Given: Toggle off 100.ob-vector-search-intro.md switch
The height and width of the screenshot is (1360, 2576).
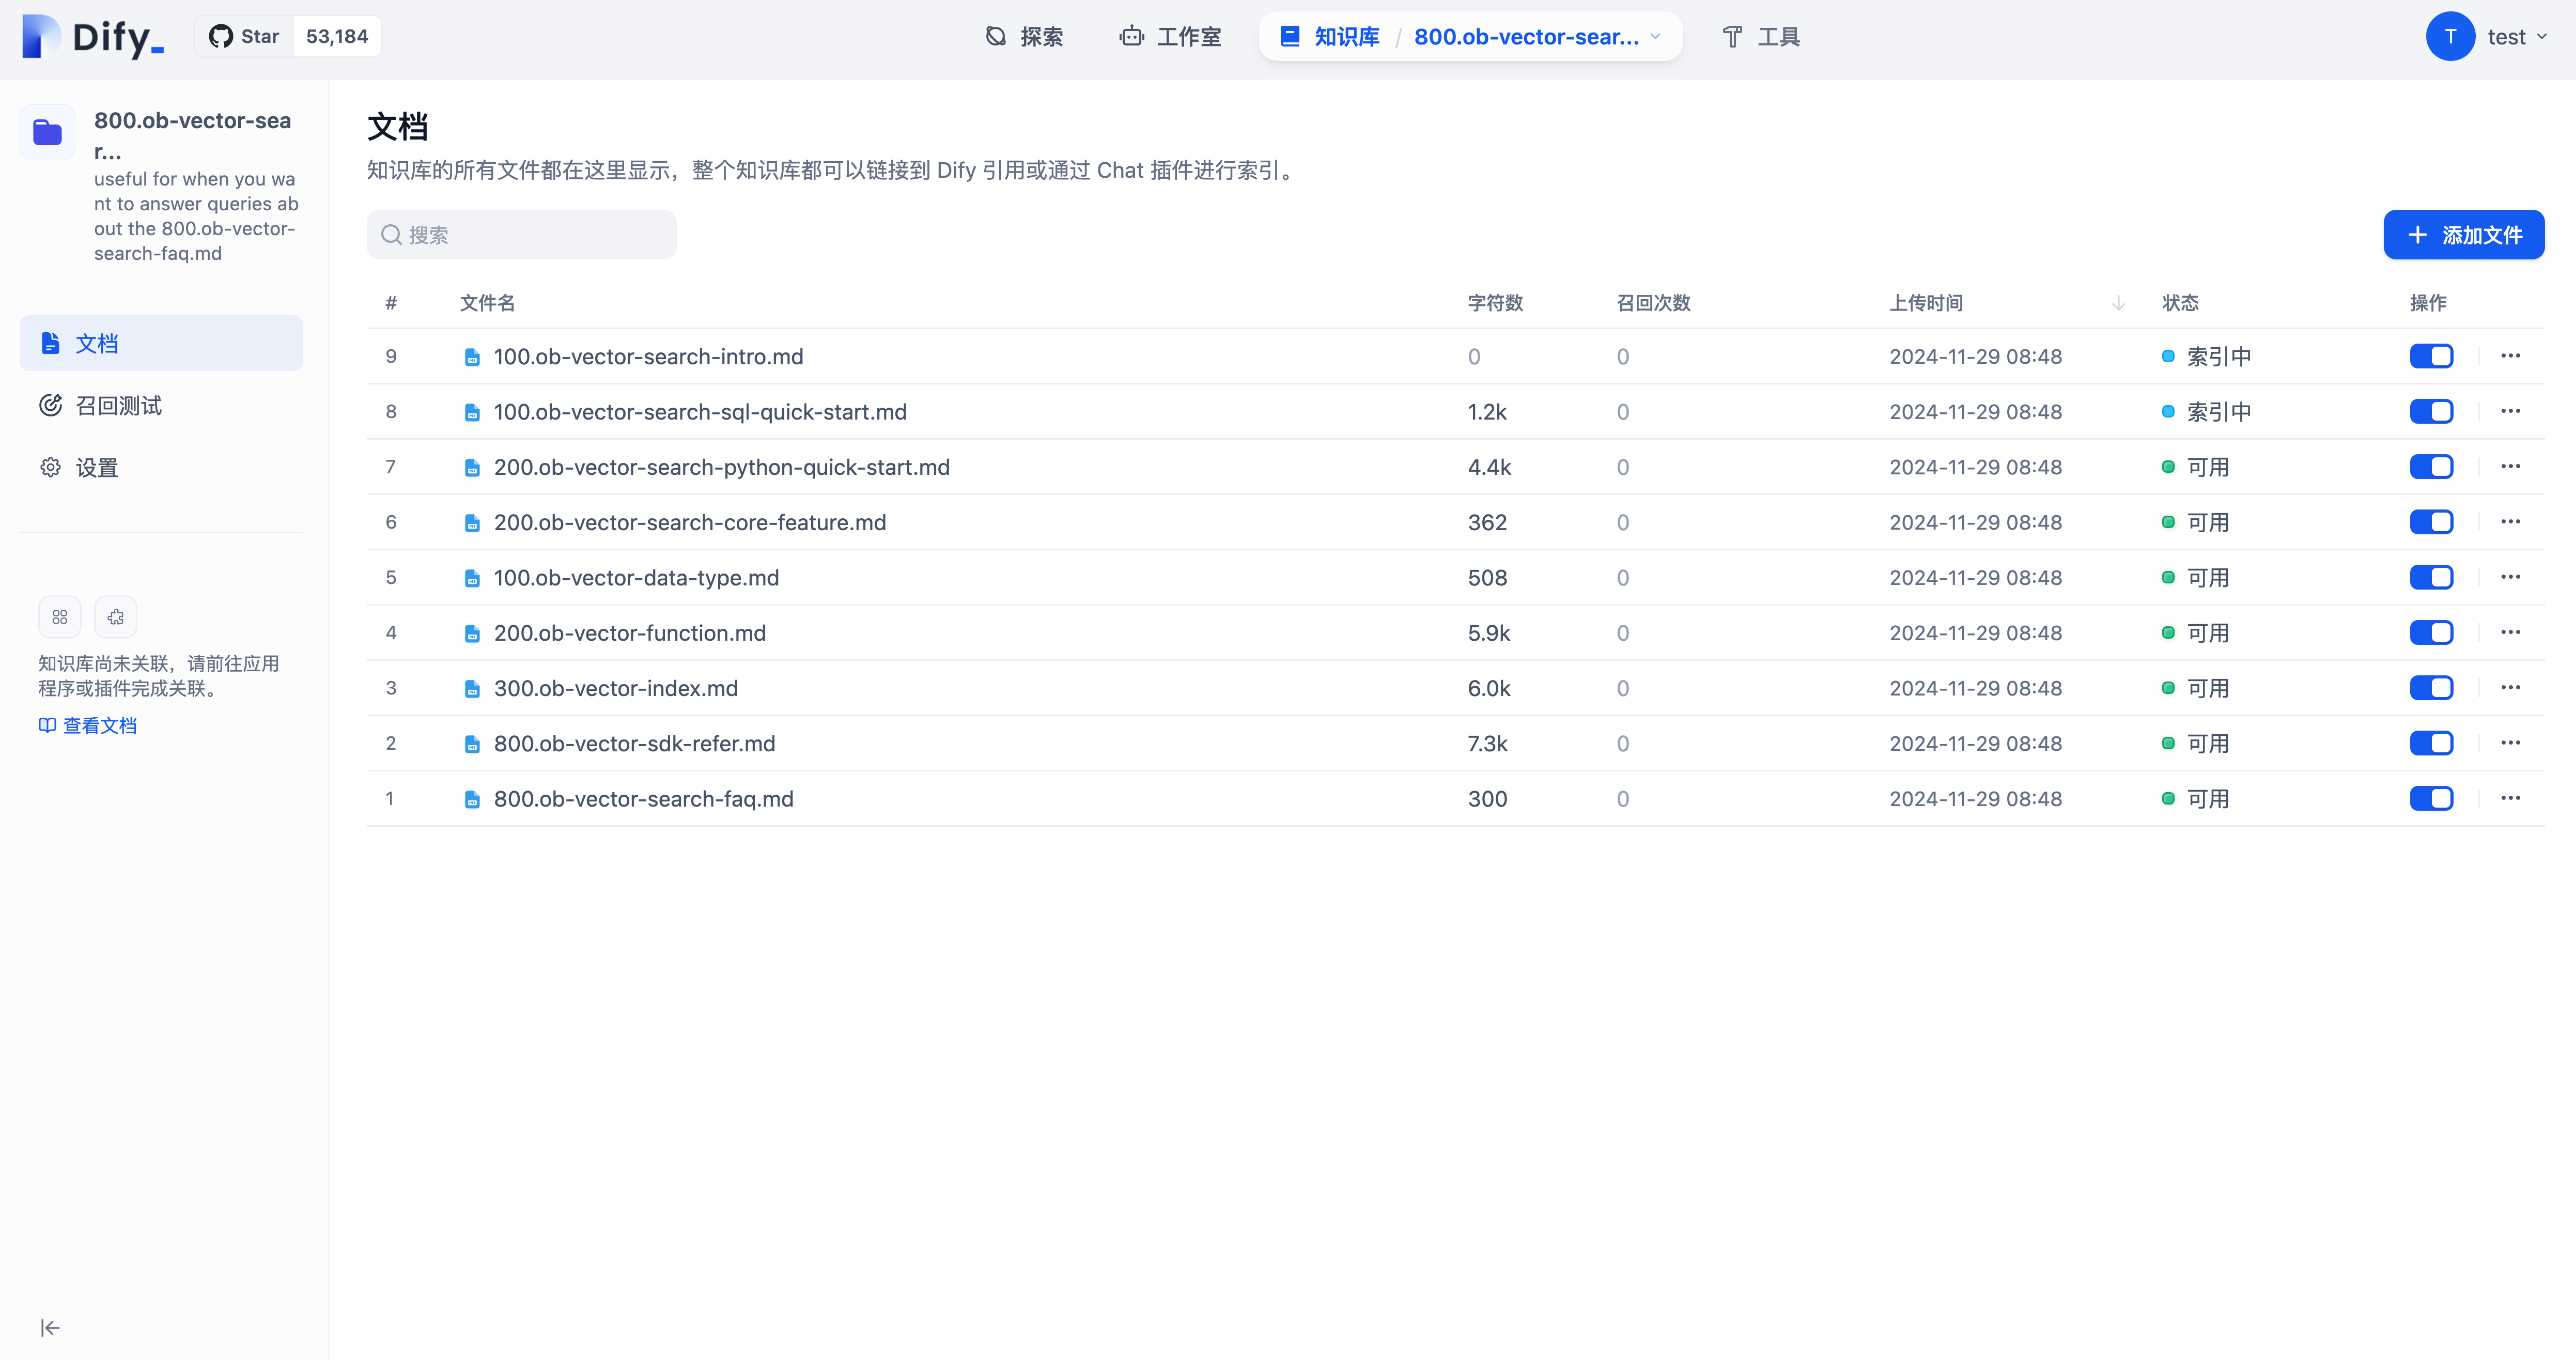Looking at the screenshot, I should tap(2431, 356).
